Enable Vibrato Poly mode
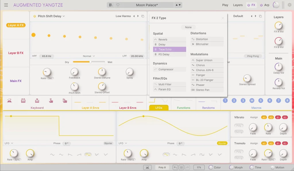This screenshot has height=171, width=294. [x=239, y=126]
